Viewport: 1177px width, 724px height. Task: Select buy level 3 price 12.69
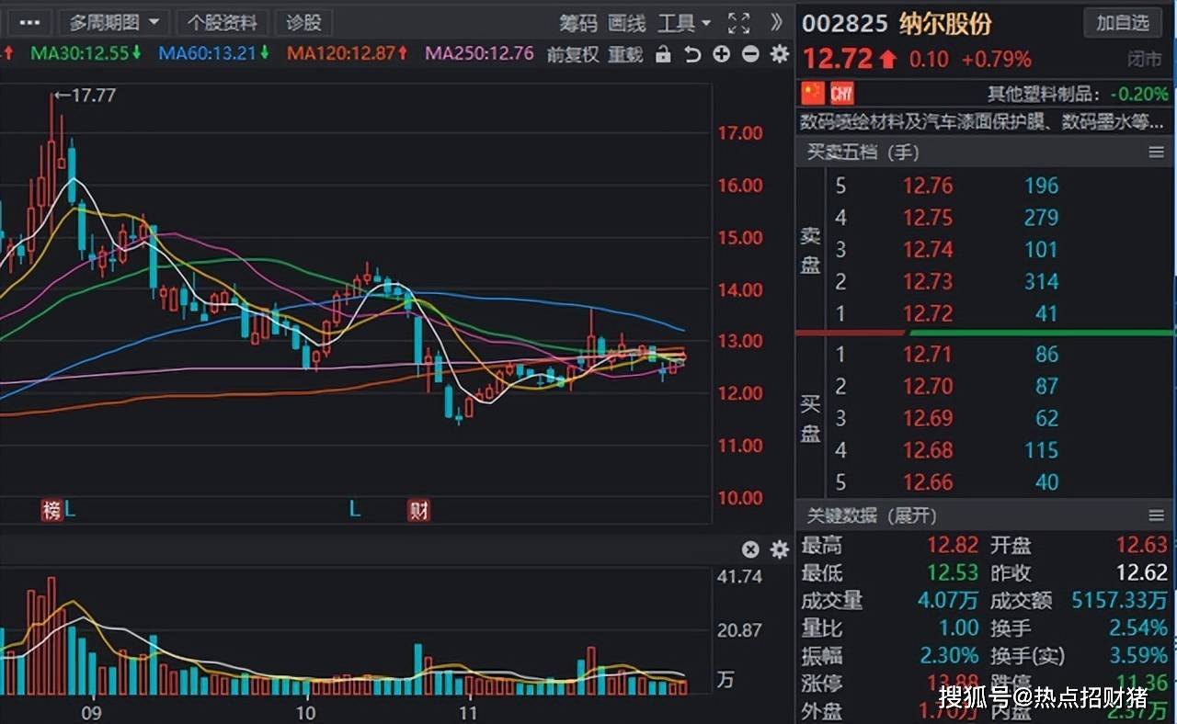[928, 418]
